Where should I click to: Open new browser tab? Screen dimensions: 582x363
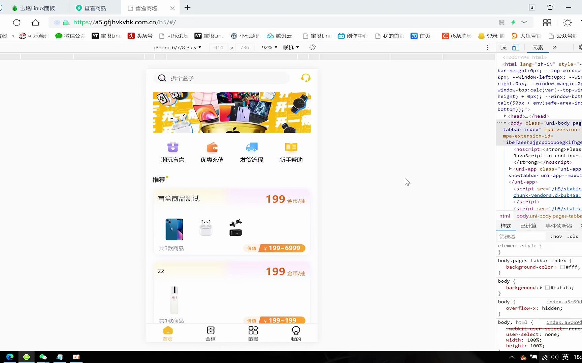[x=188, y=8]
